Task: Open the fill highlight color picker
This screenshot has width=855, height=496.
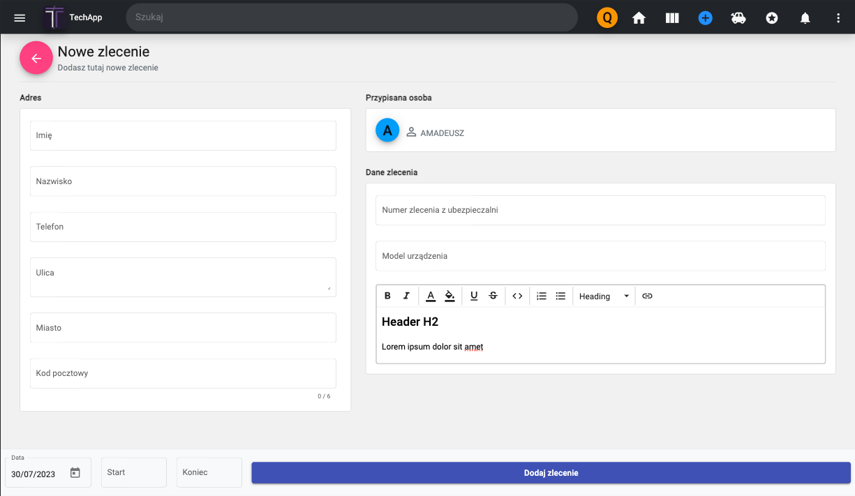Action: [450, 296]
